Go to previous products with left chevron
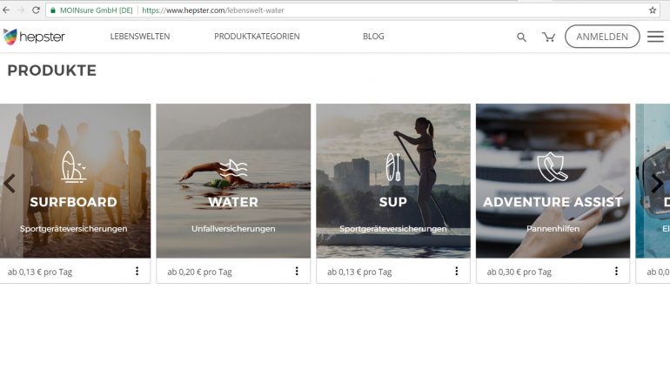Viewport: 670px width, 377px height. (x=10, y=184)
